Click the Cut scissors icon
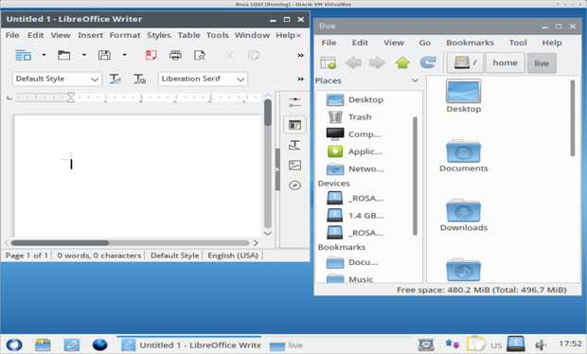Screen dimensions: 587x354 (x=229, y=56)
